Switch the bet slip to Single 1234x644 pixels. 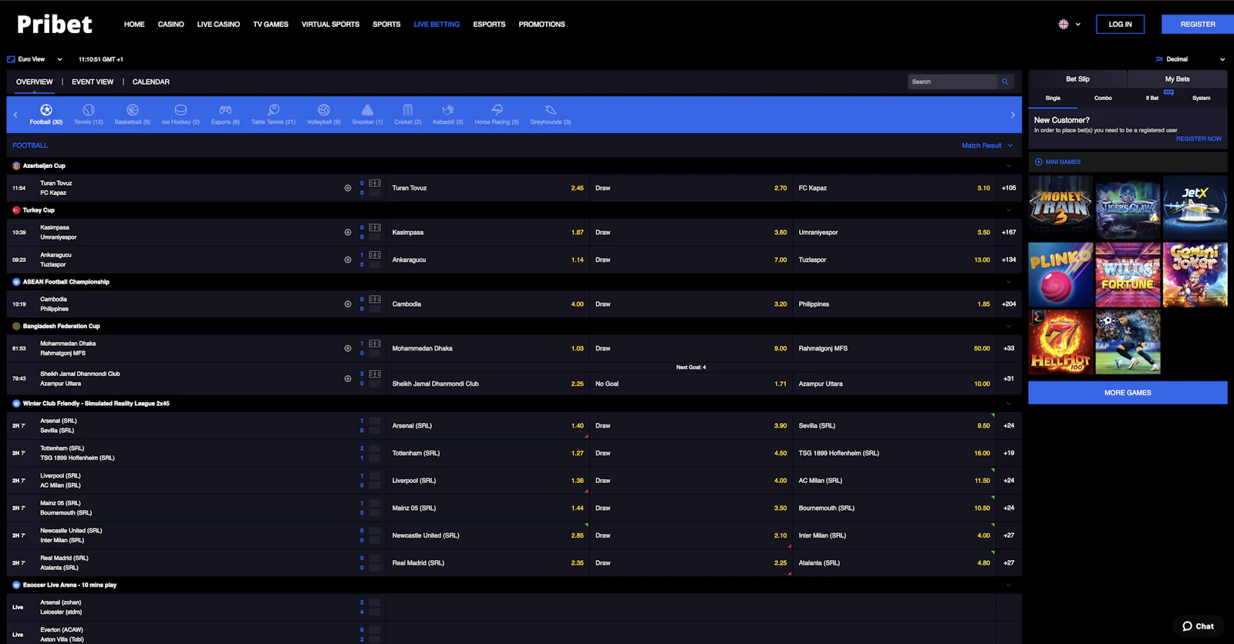click(1053, 99)
